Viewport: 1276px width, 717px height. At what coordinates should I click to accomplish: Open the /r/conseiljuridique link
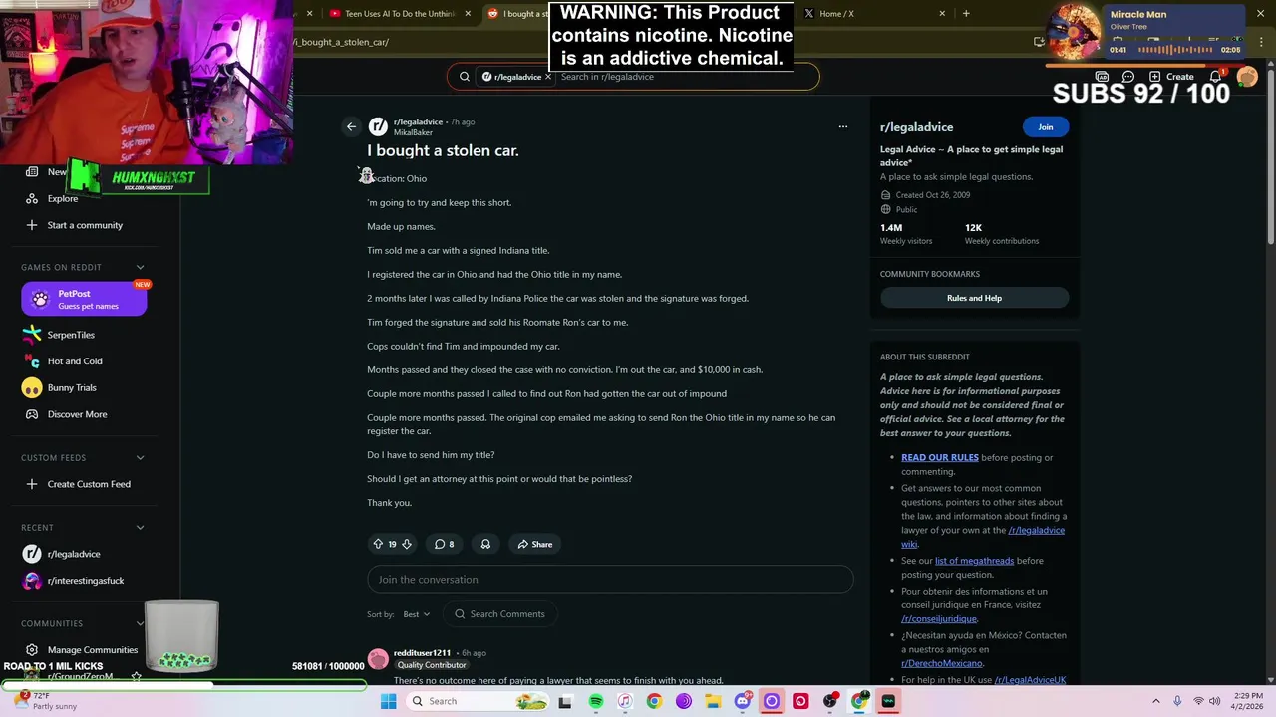pyautogui.click(x=938, y=619)
